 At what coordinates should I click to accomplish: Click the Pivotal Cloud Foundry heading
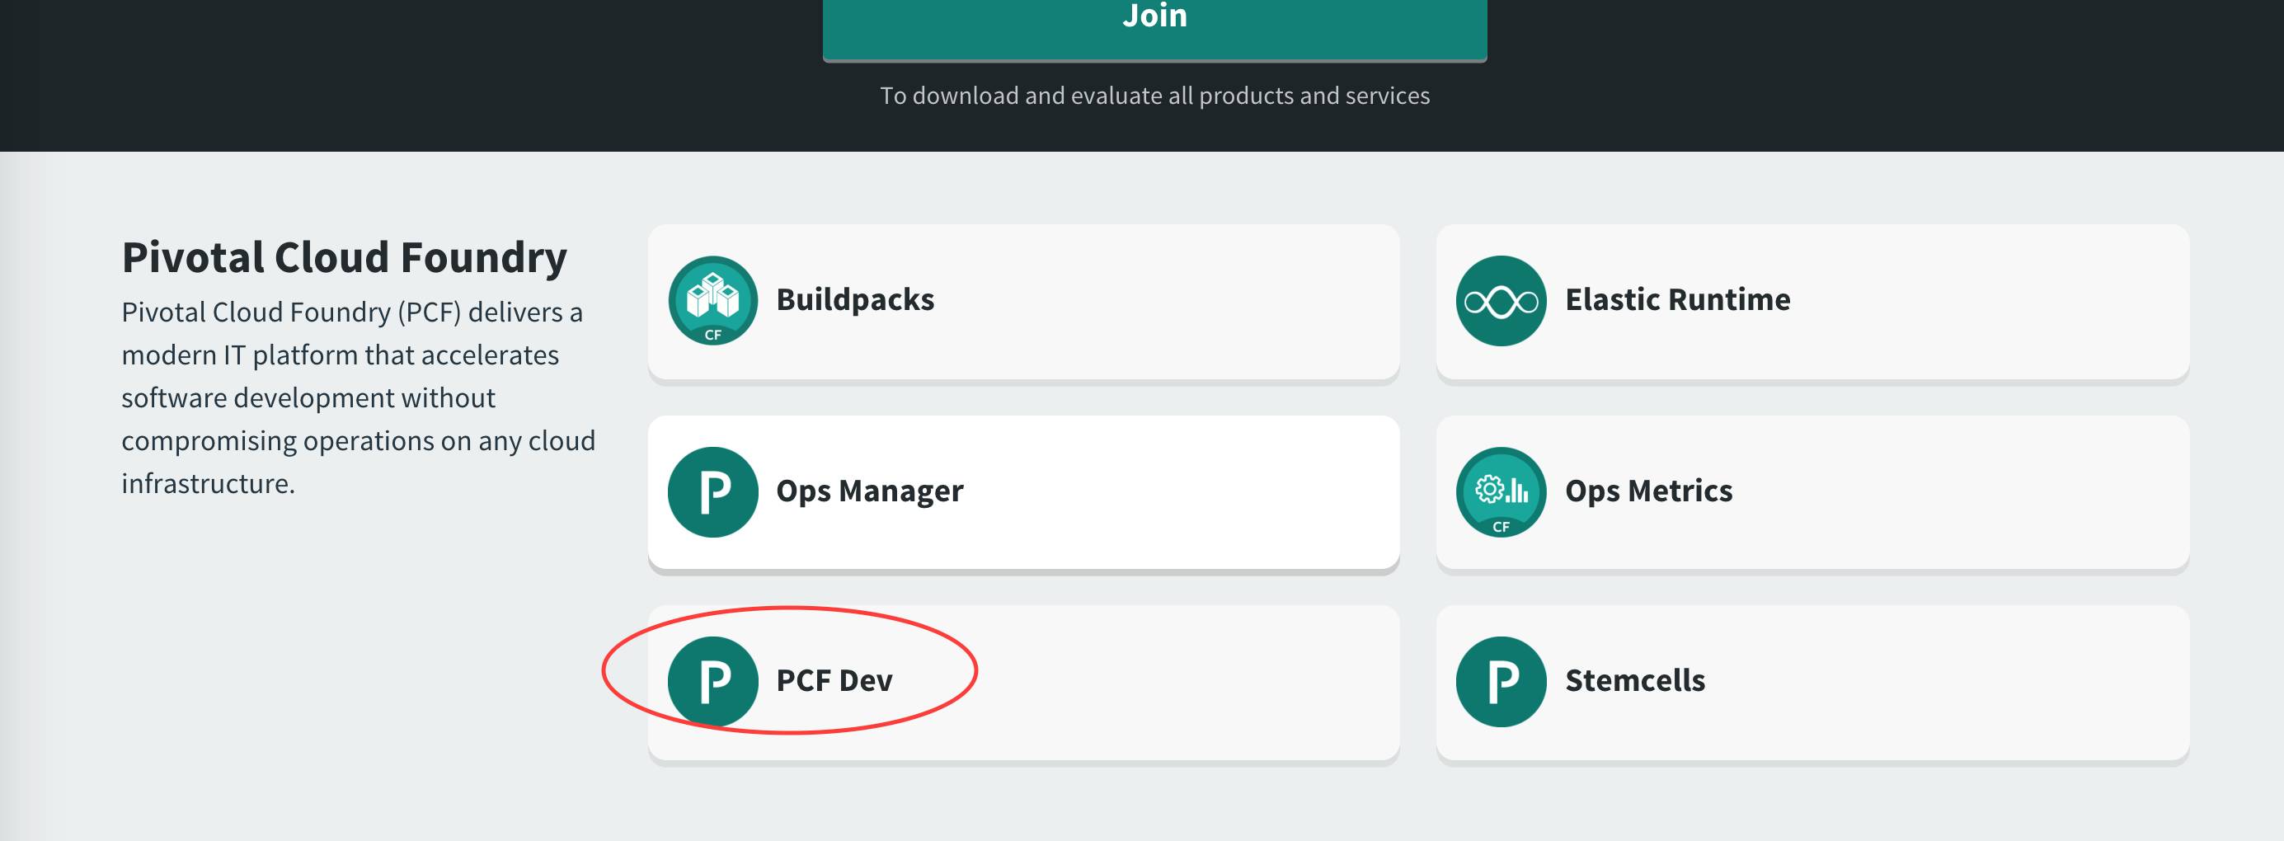point(344,258)
